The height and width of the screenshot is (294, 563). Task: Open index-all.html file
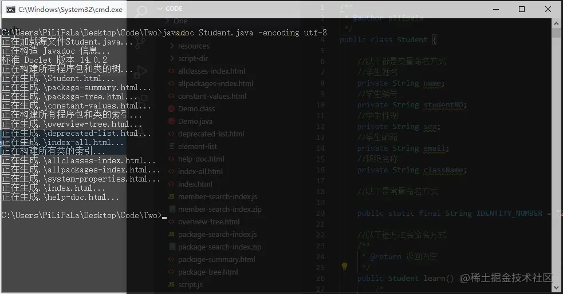196,171
